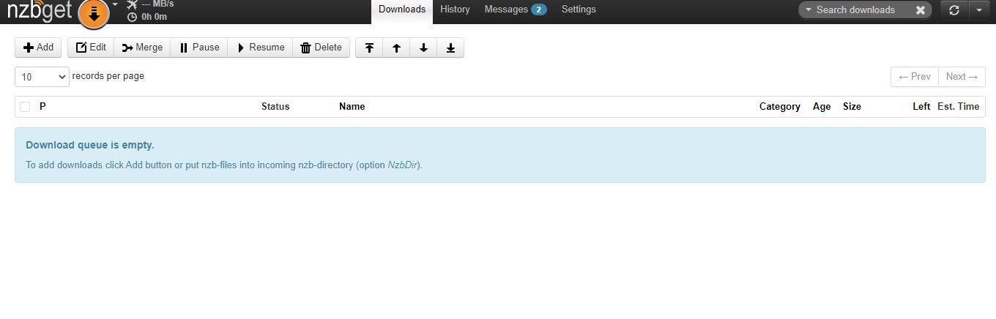Click the remaining time clock icon

[x=132, y=17]
